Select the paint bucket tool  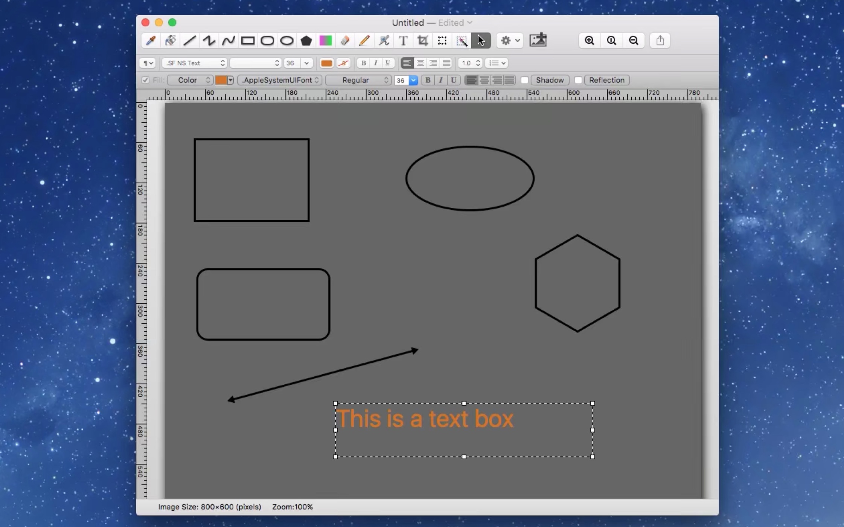(170, 40)
